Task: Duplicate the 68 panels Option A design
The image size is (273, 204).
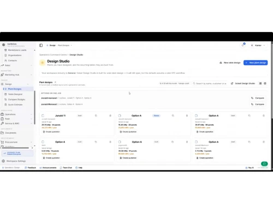Action: 250,116
